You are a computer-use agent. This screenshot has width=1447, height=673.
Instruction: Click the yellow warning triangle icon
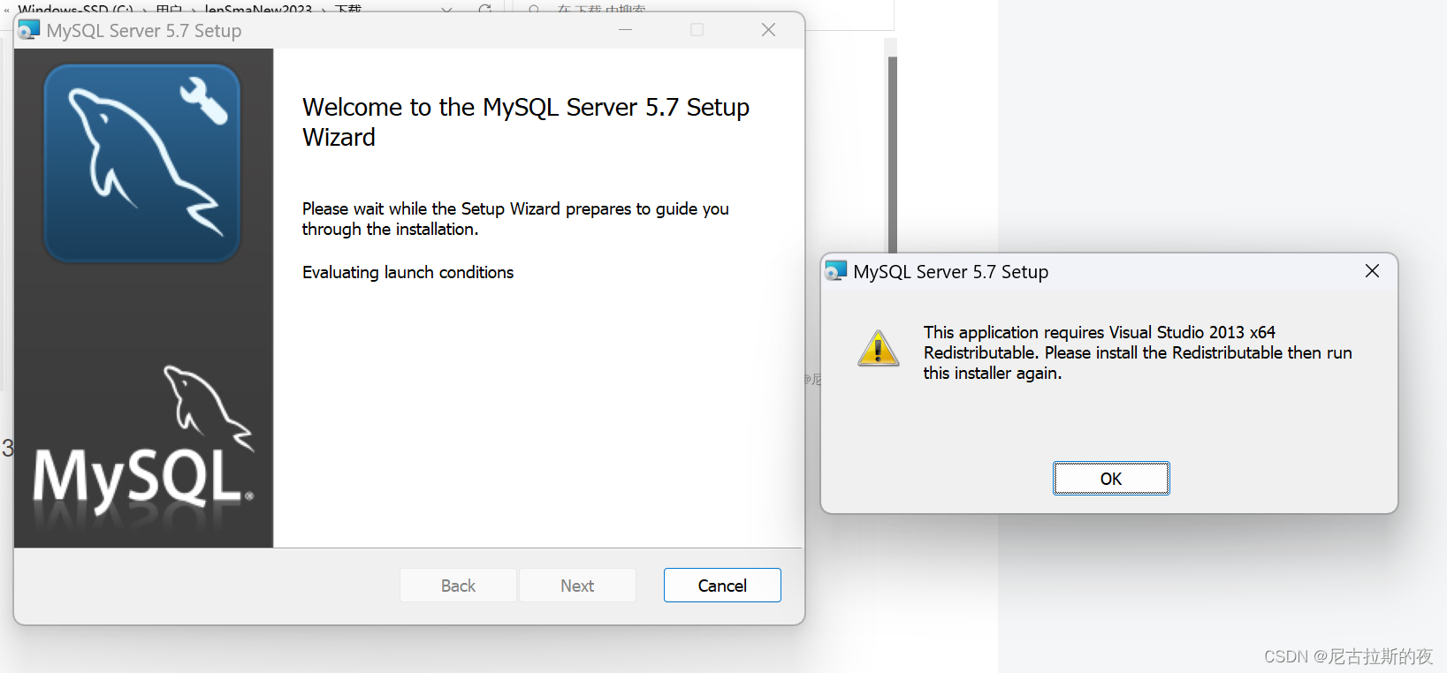pyautogui.click(x=877, y=349)
